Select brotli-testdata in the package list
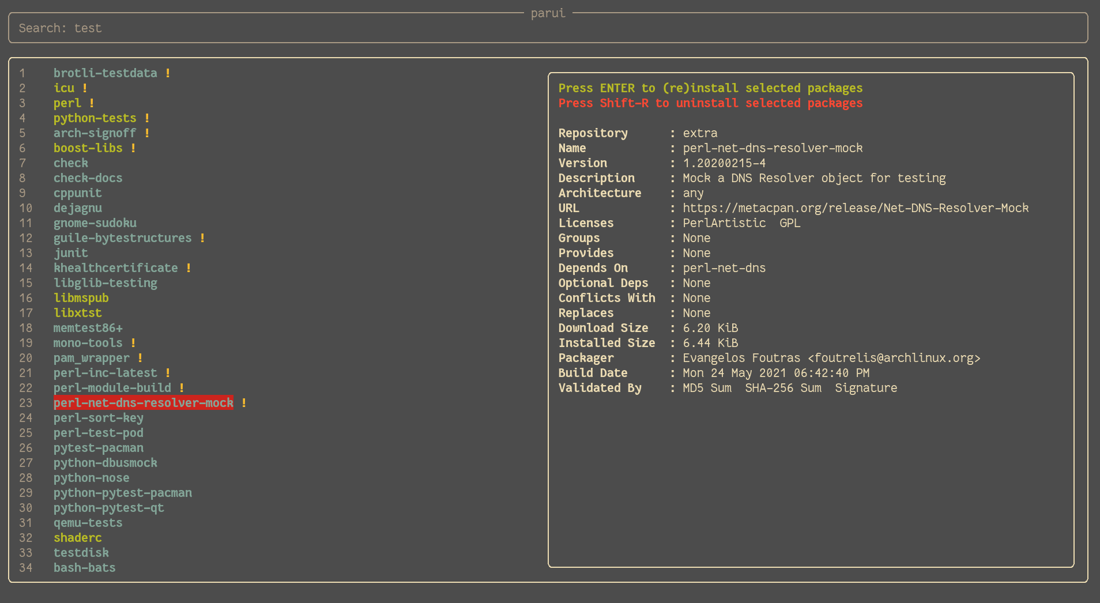The image size is (1100, 603). (x=105, y=73)
